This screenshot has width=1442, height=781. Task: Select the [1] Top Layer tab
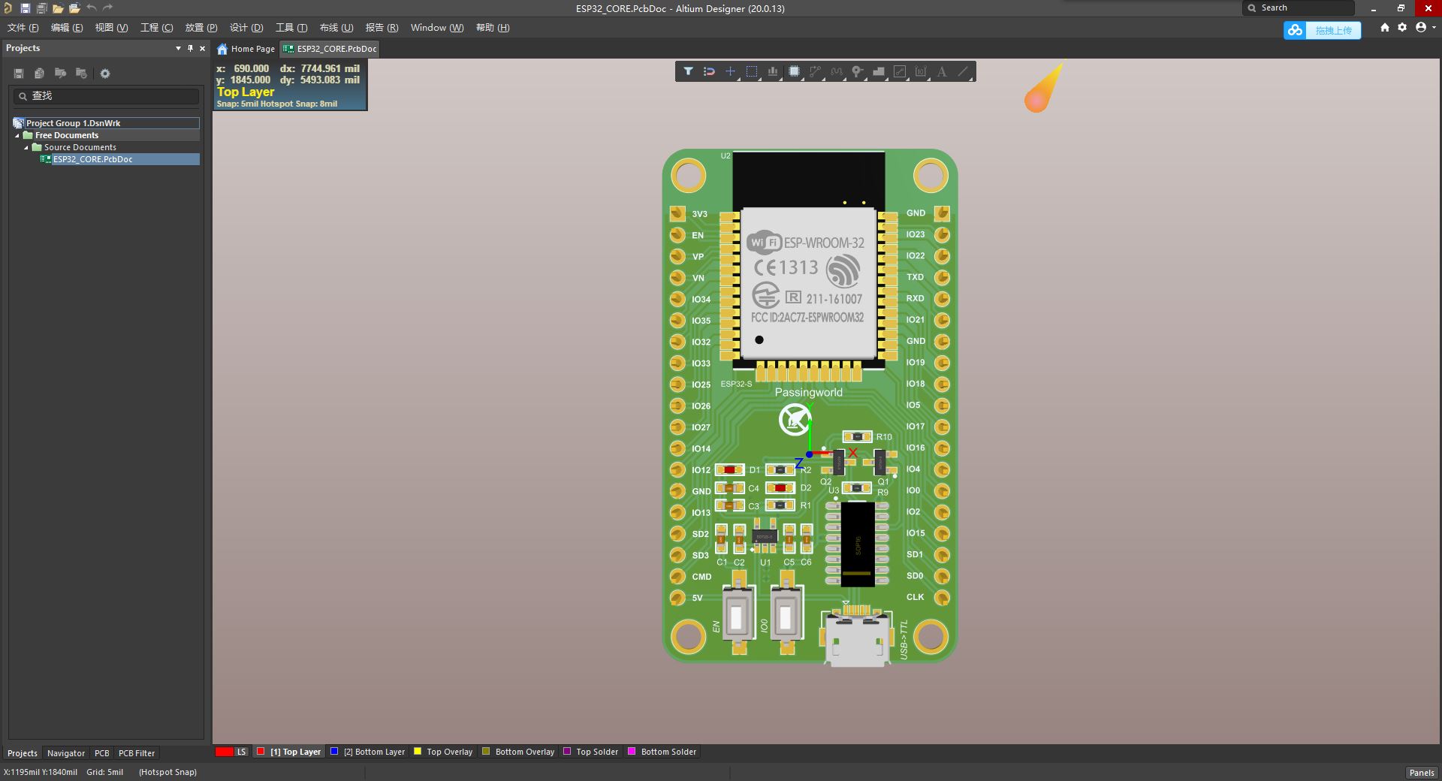(290, 752)
